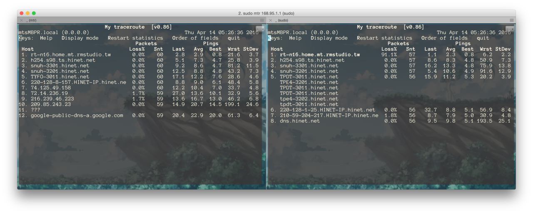The image size is (533, 214).
Task: Click host 'TPE4-3201.hinet.net' in right pane
Action: (x=309, y=82)
